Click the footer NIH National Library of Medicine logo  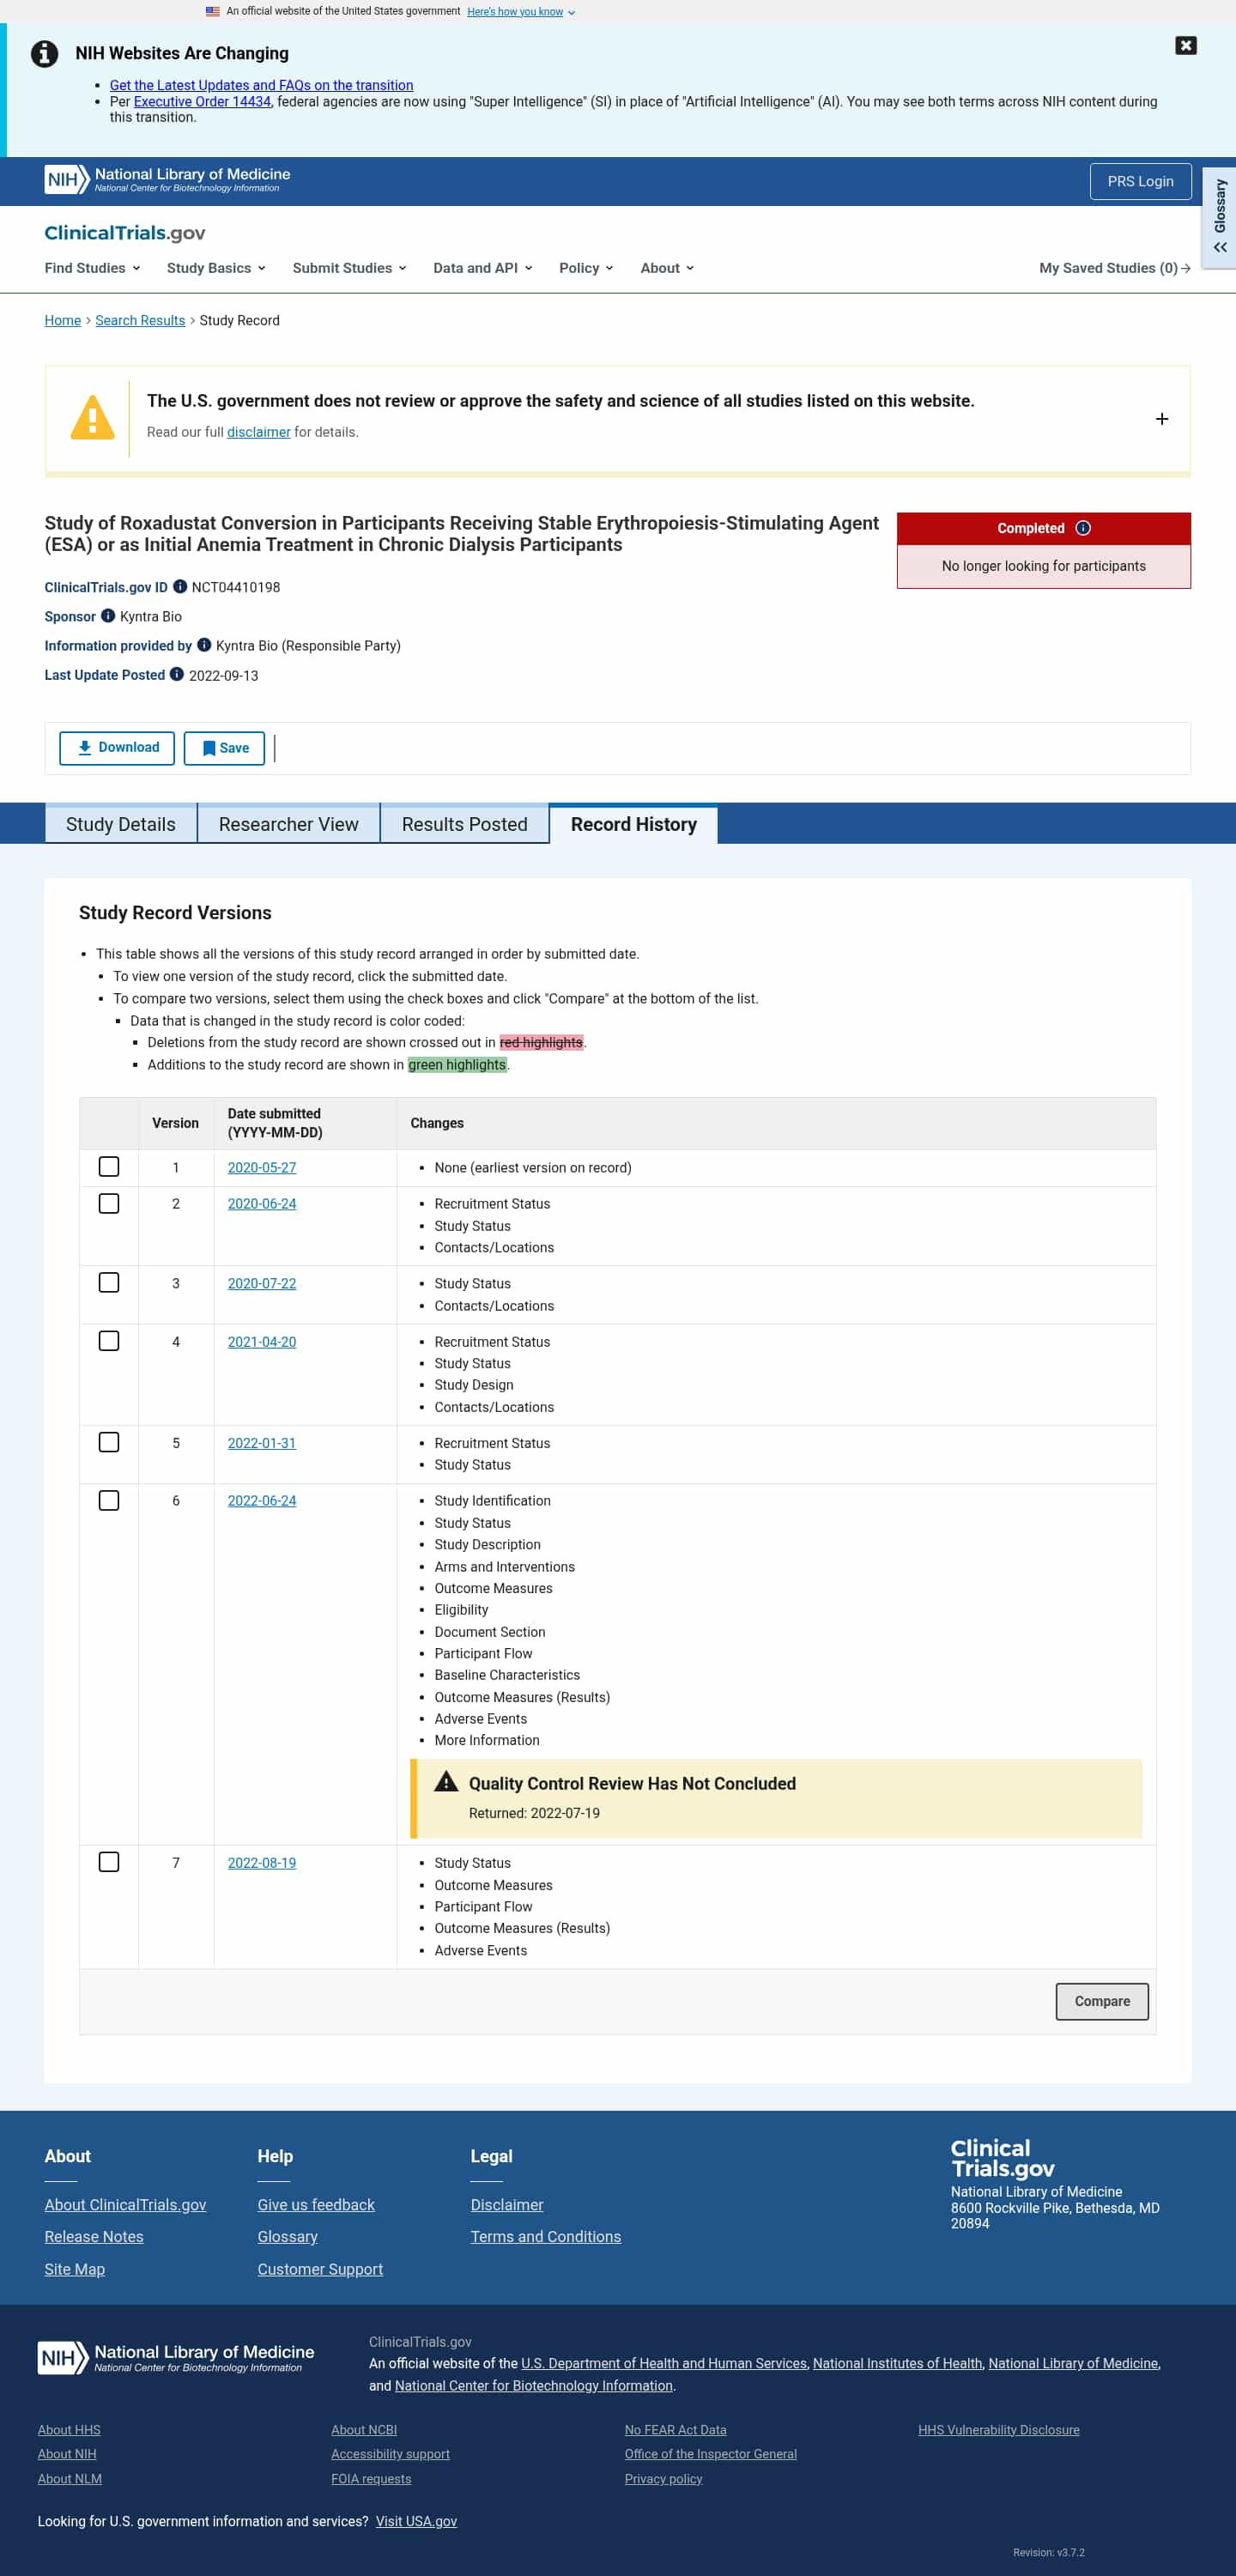point(176,2357)
